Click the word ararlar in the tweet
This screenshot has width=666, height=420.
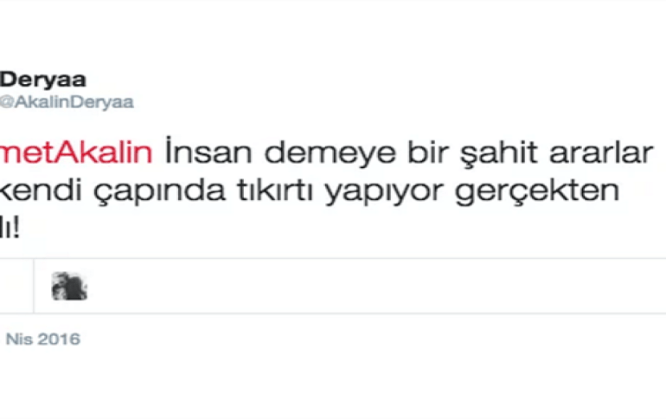click(601, 152)
